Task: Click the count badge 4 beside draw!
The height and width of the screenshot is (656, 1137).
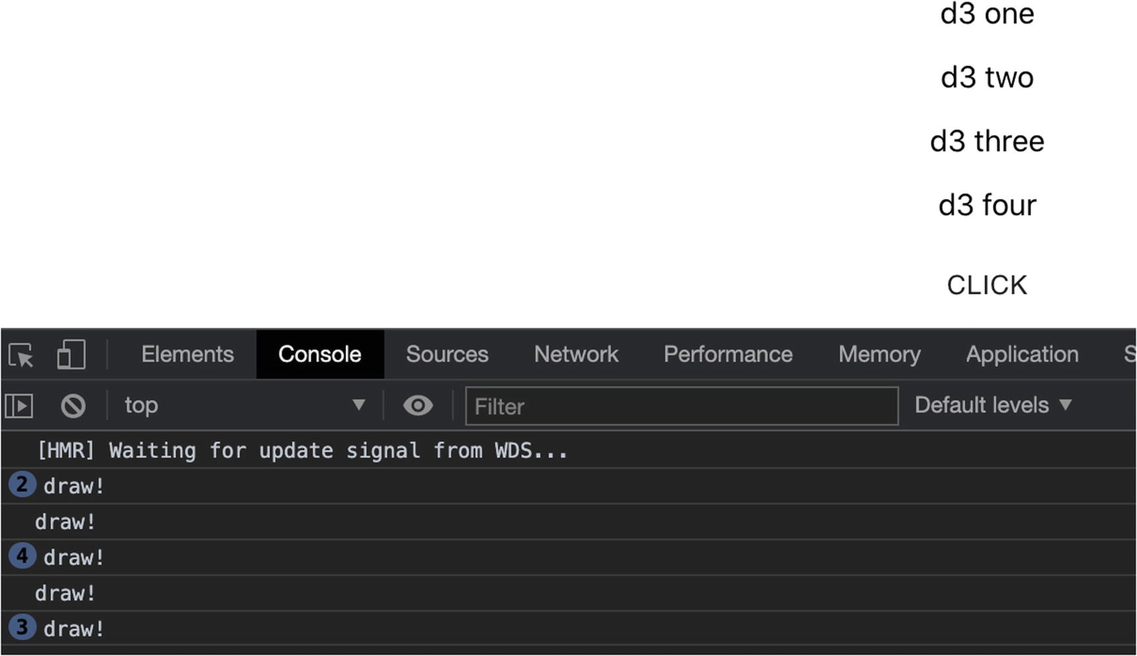Action: click(22, 556)
